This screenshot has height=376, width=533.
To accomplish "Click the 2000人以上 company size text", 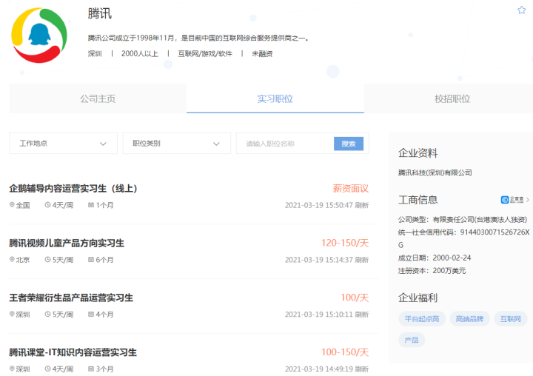I will coord(140,54).
